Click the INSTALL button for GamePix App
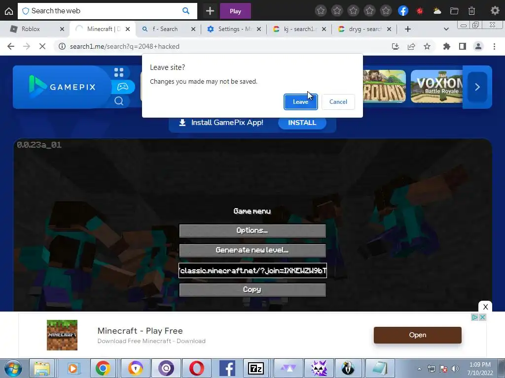 [x=302, y=123]
